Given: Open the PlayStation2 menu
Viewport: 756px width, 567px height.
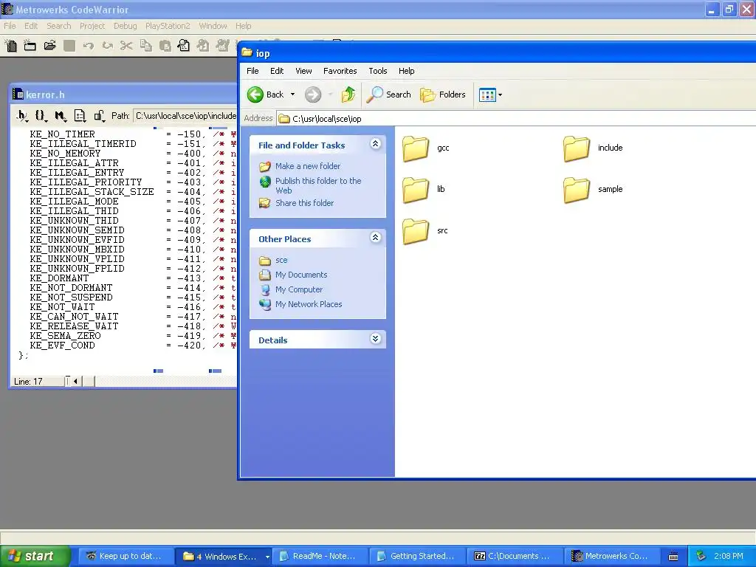Looking at the screenshot, I should click(x=168, y=26).
